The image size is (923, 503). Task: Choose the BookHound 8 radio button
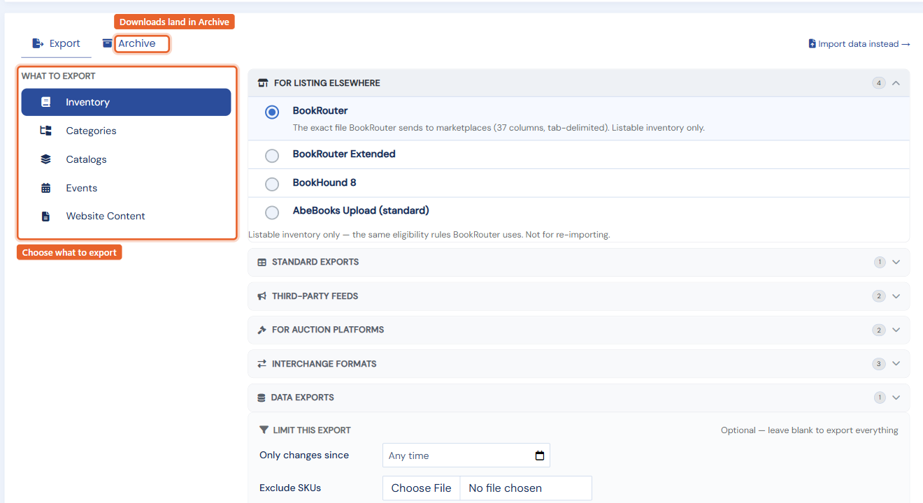tap(272, 184)
